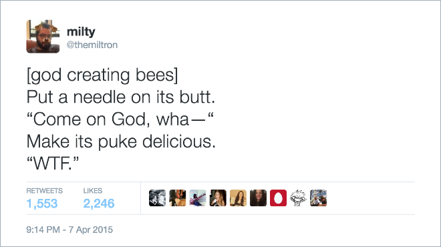Select the black-and-white photo liker avatar
441x247 pixels.
(157, 198)
